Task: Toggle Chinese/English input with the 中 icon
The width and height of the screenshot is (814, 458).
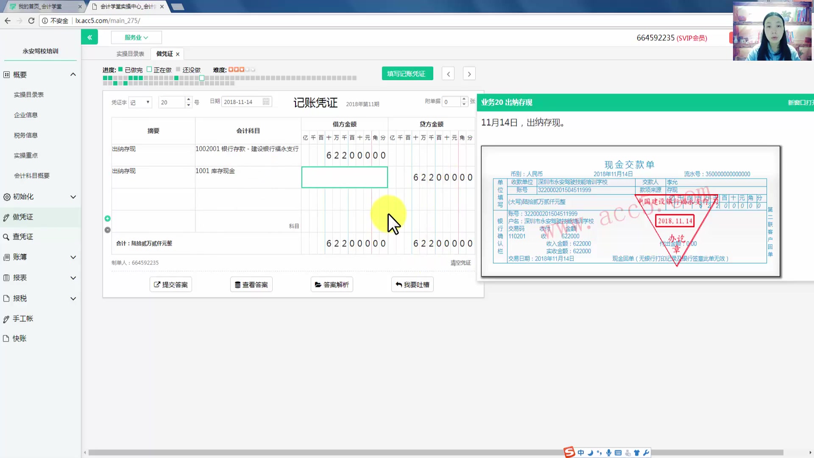Action: tap(581, 452)
